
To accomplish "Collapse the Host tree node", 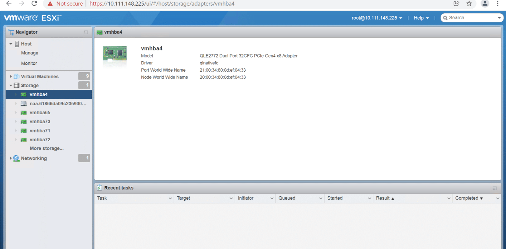I will 11,44.
